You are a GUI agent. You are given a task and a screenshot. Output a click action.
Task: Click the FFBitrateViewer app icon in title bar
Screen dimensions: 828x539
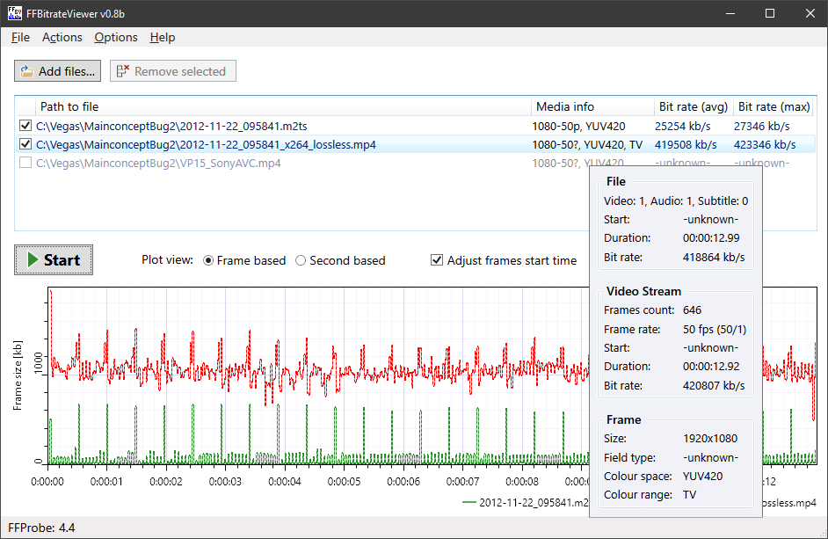click(15, 14)
